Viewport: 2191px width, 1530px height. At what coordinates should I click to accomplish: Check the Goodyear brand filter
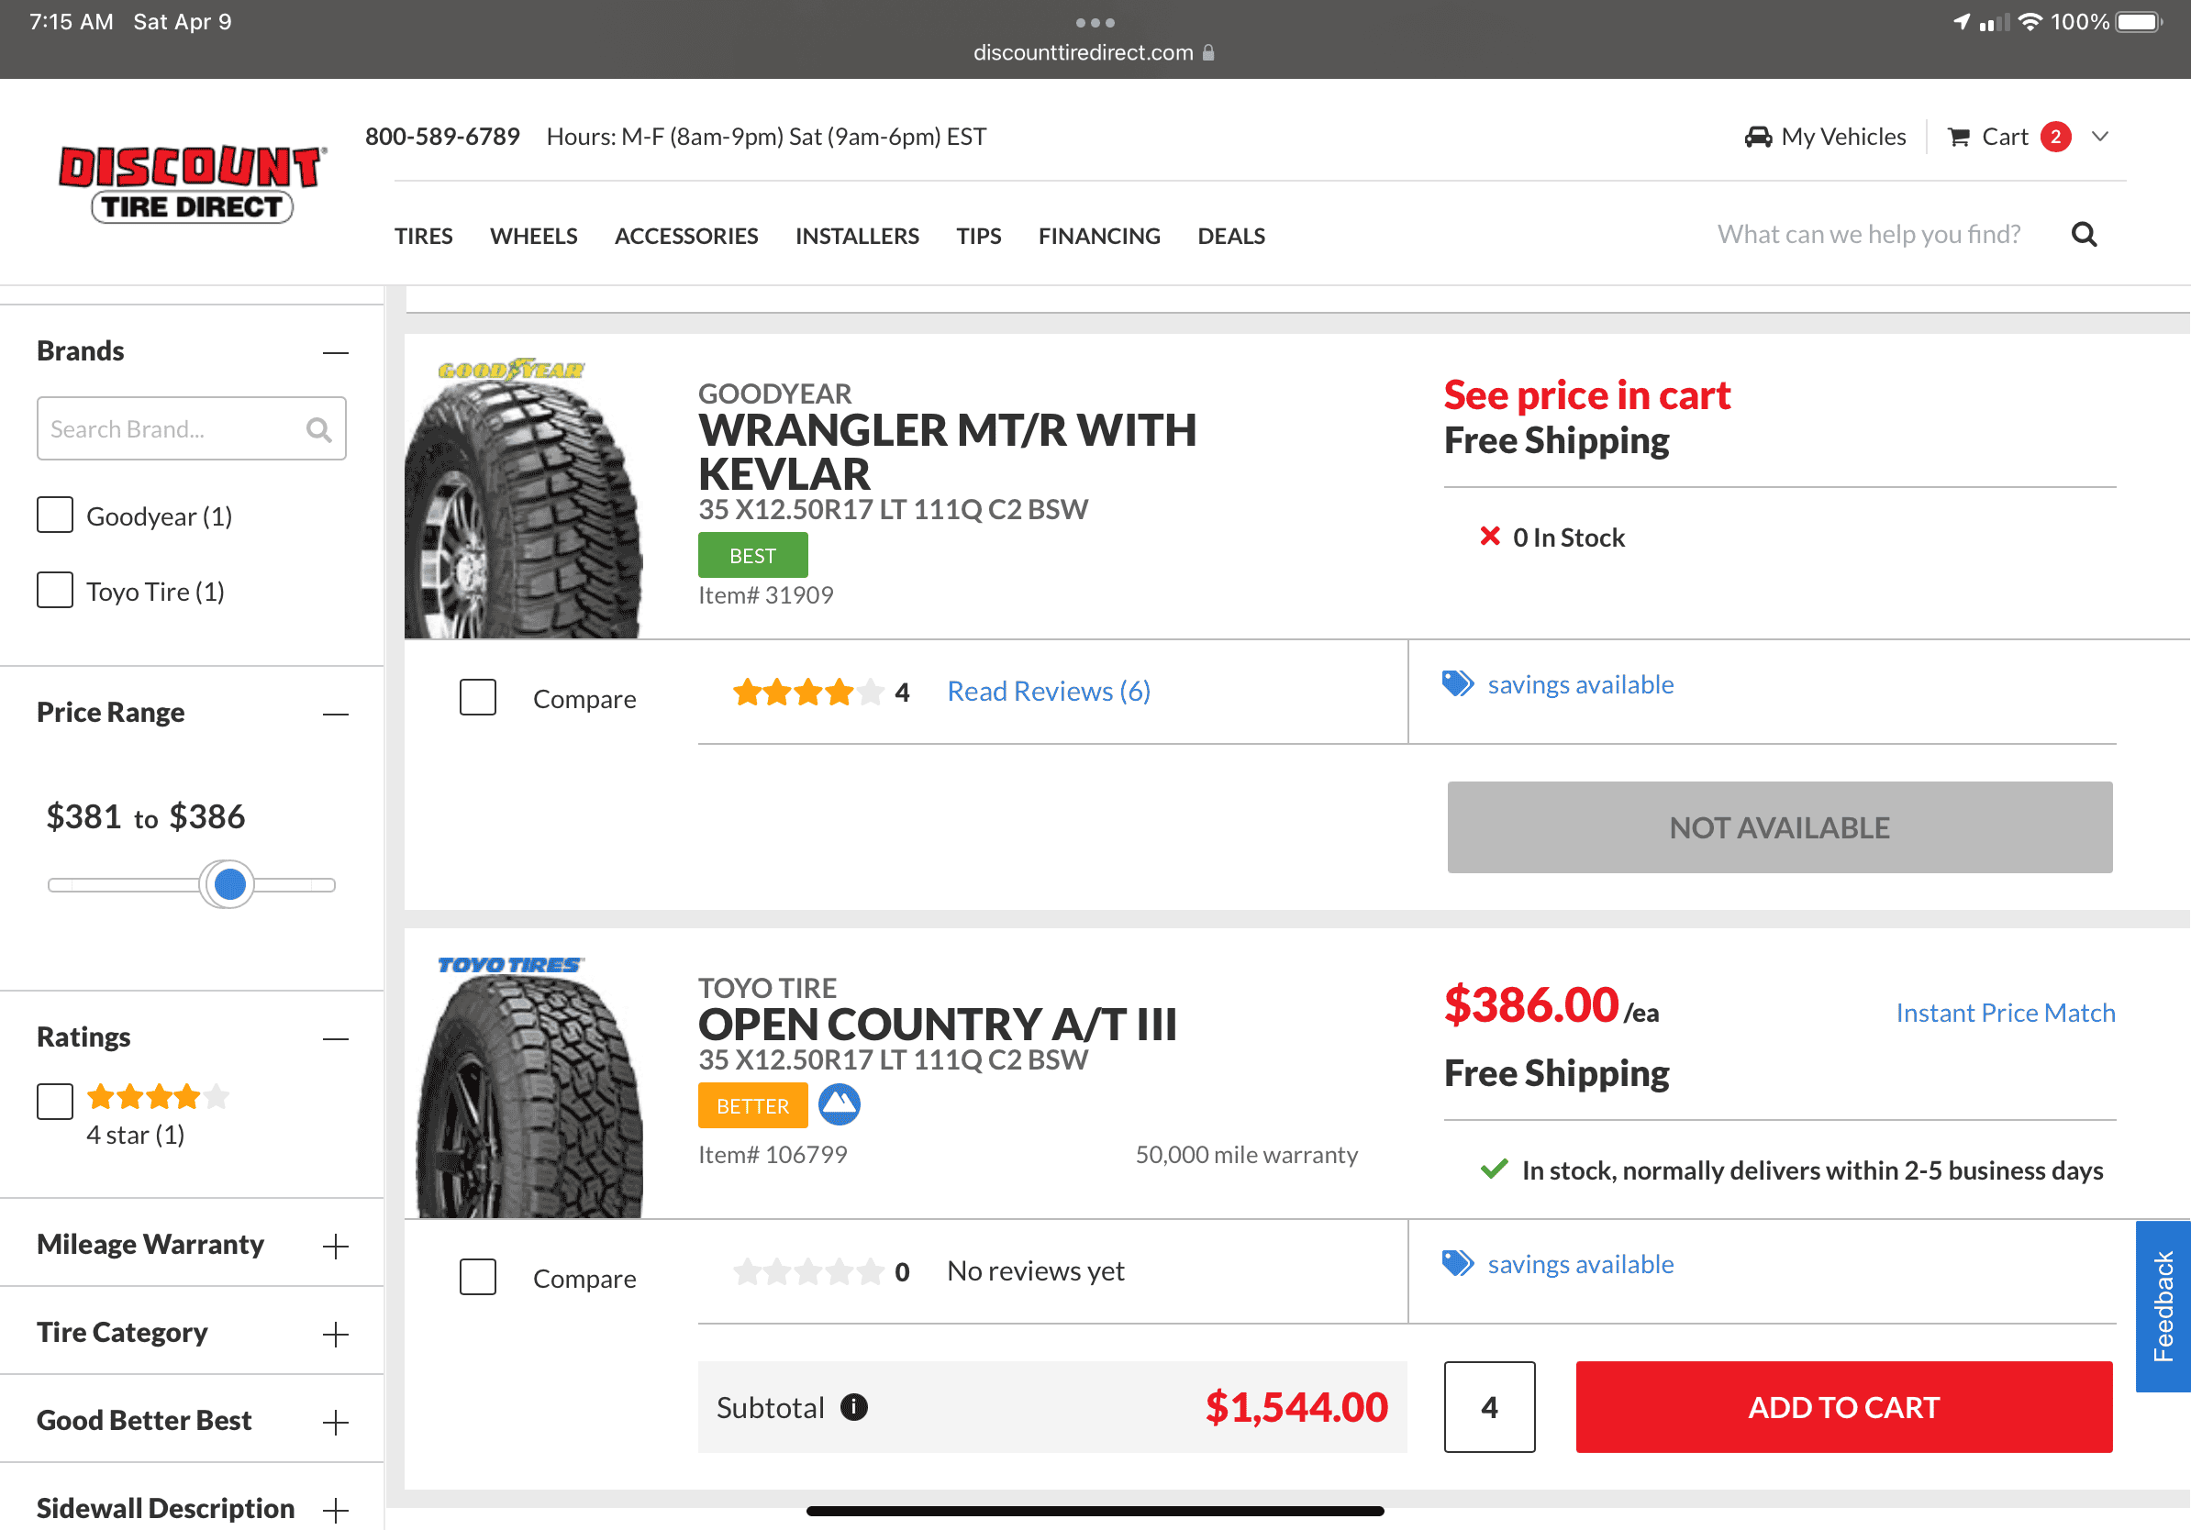[x=54, y=516]
